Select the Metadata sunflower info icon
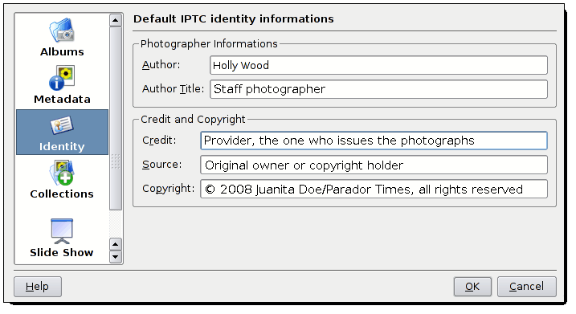Image resolution: width=576 pixels, height=314 pixels. [62, 78]
